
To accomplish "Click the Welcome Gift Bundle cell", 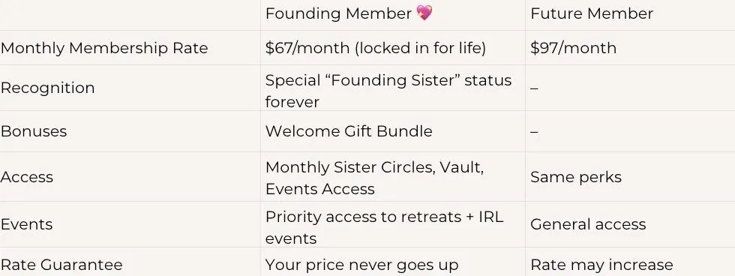I will (349, 131).
